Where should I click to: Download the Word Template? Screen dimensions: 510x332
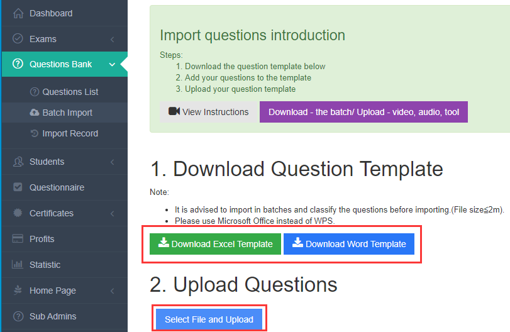click(x=349, y=244)
